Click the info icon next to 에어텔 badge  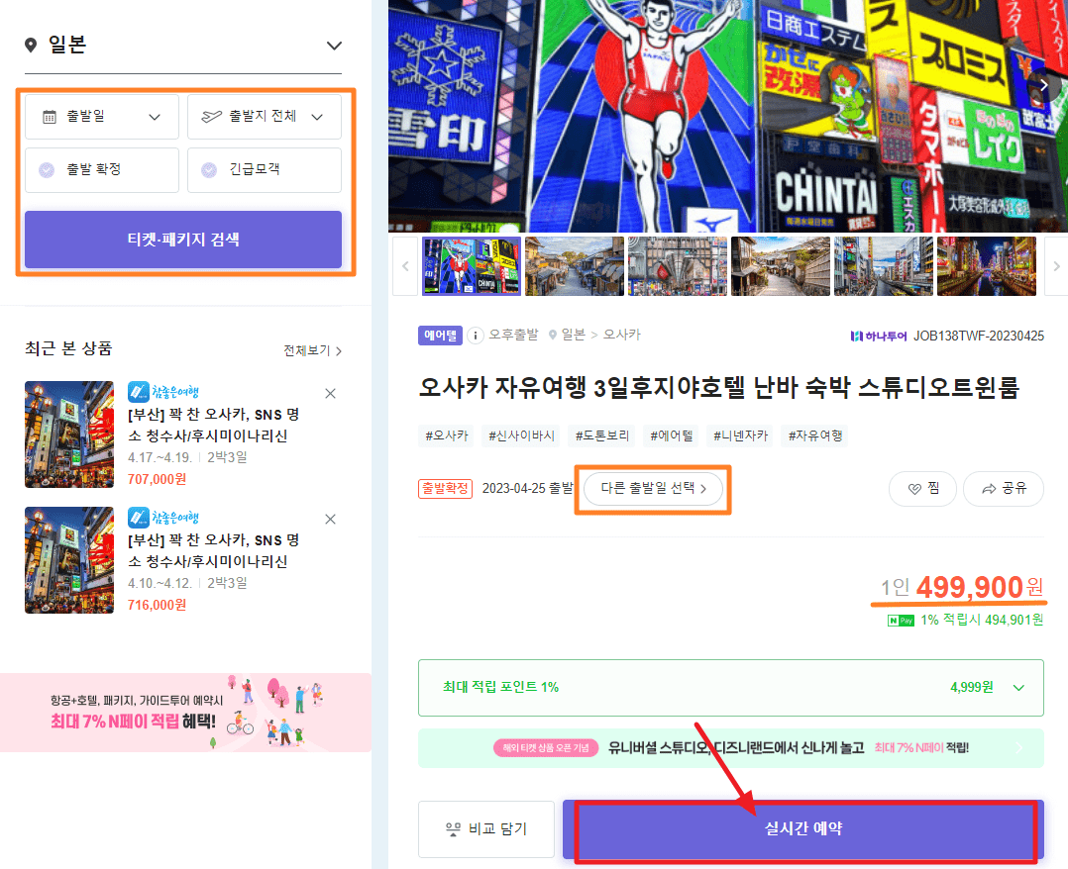(476, 335)
